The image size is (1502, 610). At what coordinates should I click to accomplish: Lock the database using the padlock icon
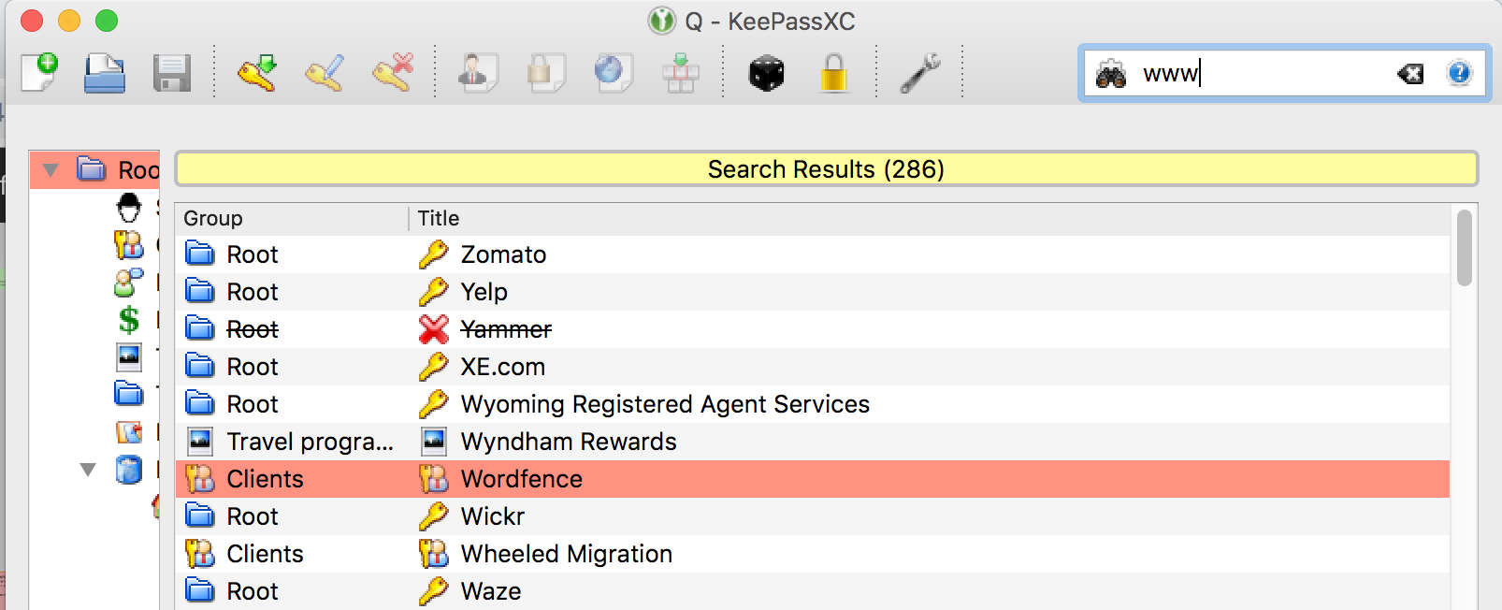[x=832, y=73]
